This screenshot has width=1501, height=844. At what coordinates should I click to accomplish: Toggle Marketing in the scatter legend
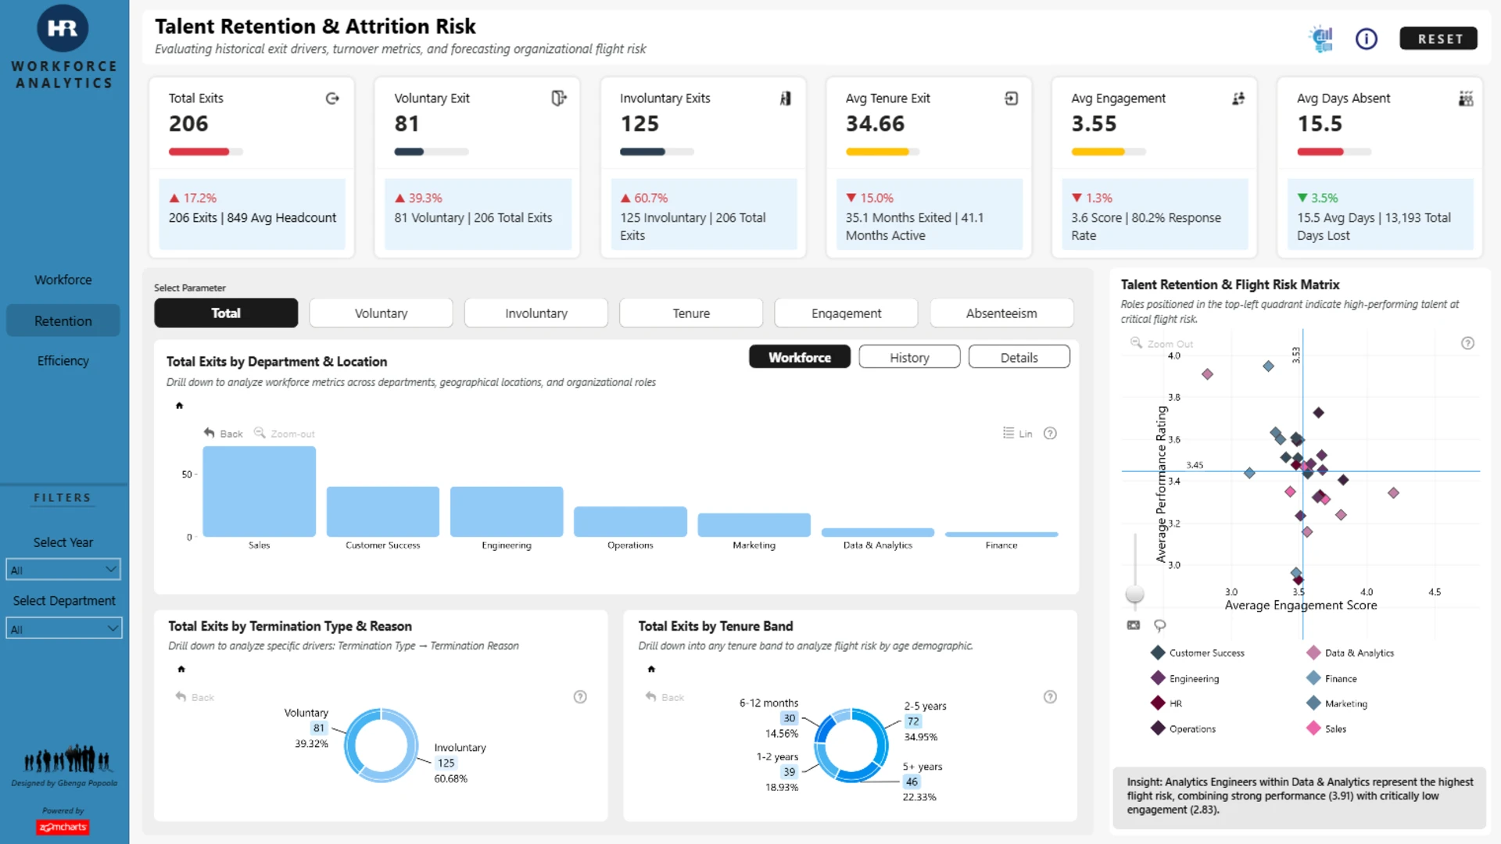click(1337, 703)
